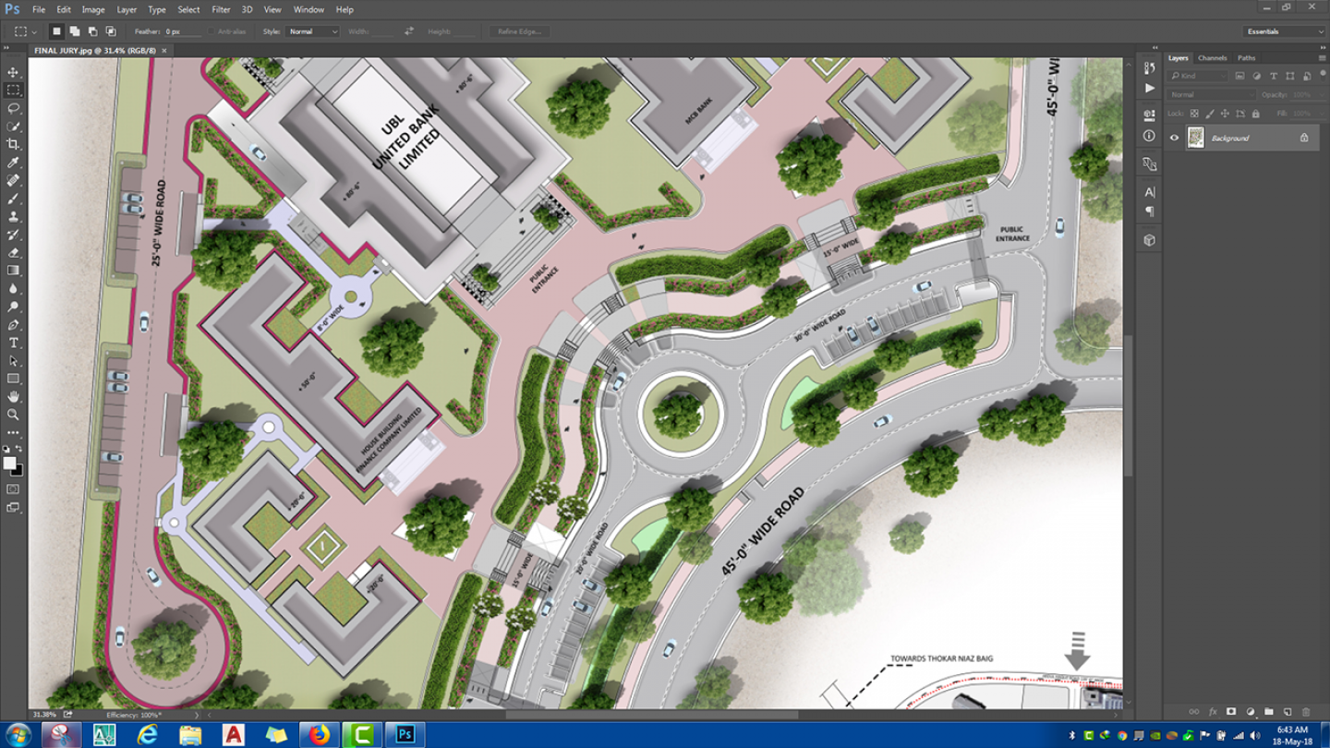
Task: Open the layer Kind filter dropdown
Action: (x=1199, y=76)
